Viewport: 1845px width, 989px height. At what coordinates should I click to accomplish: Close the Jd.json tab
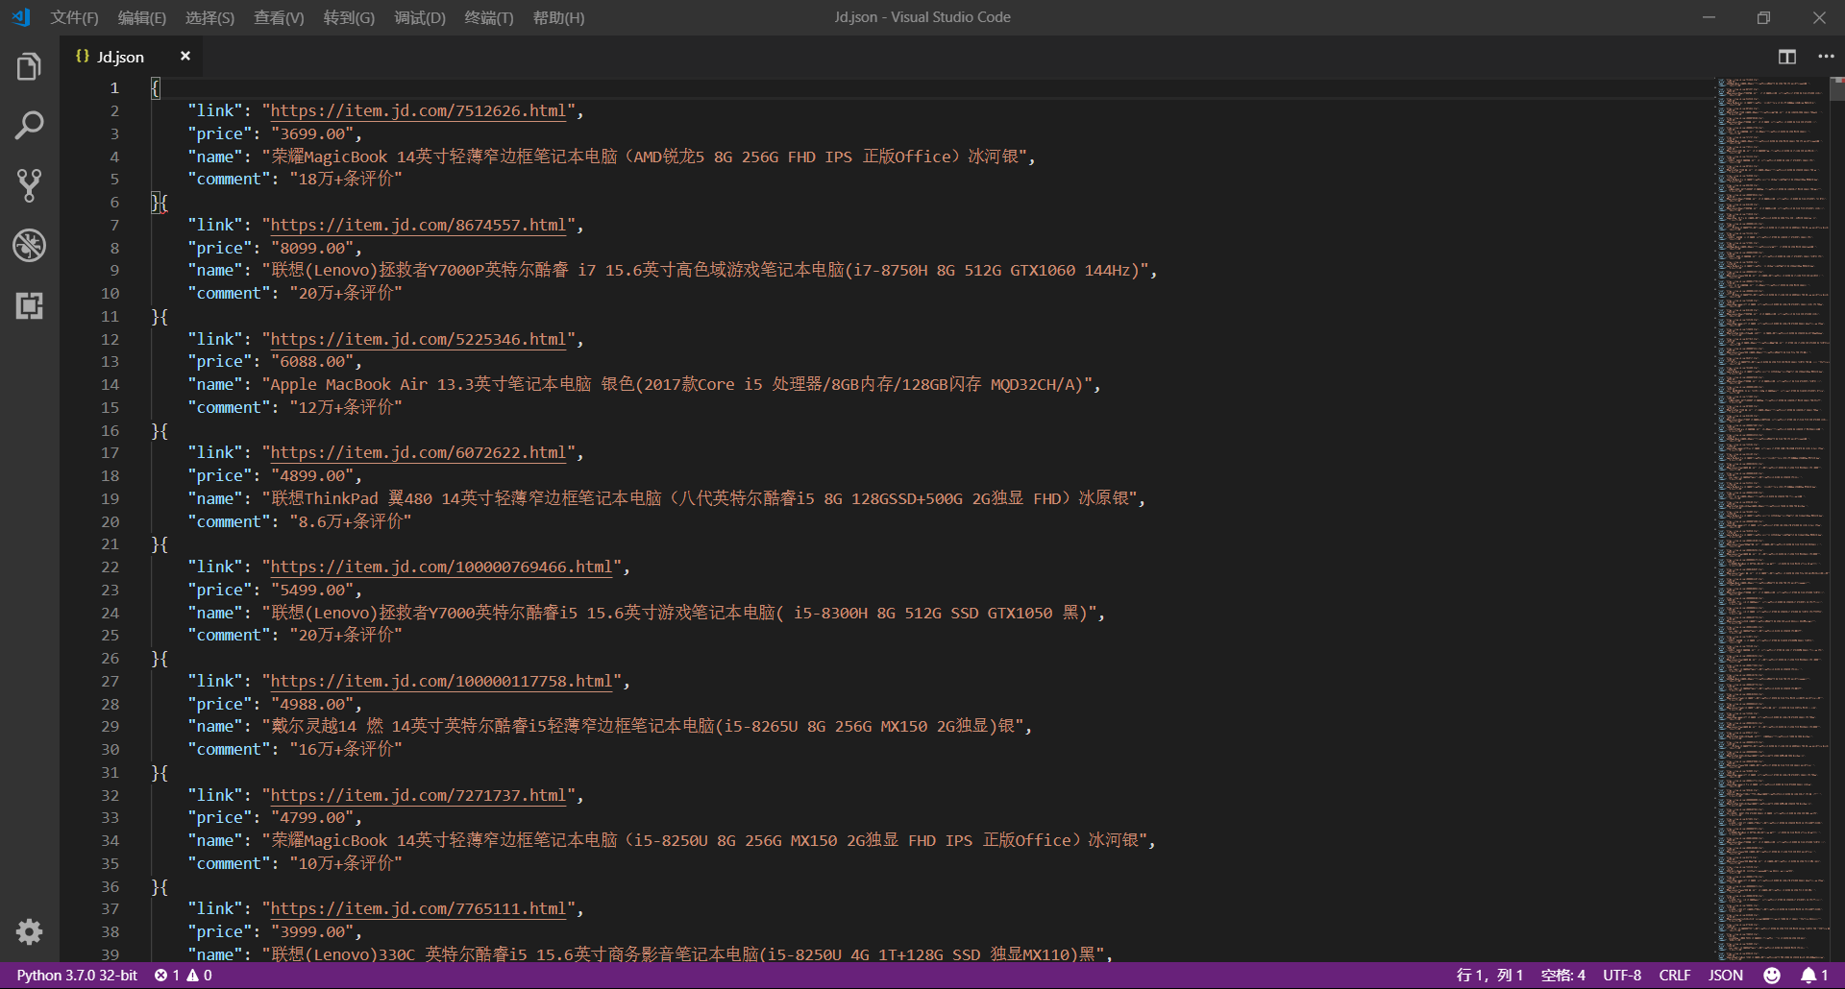coord(185,57)
